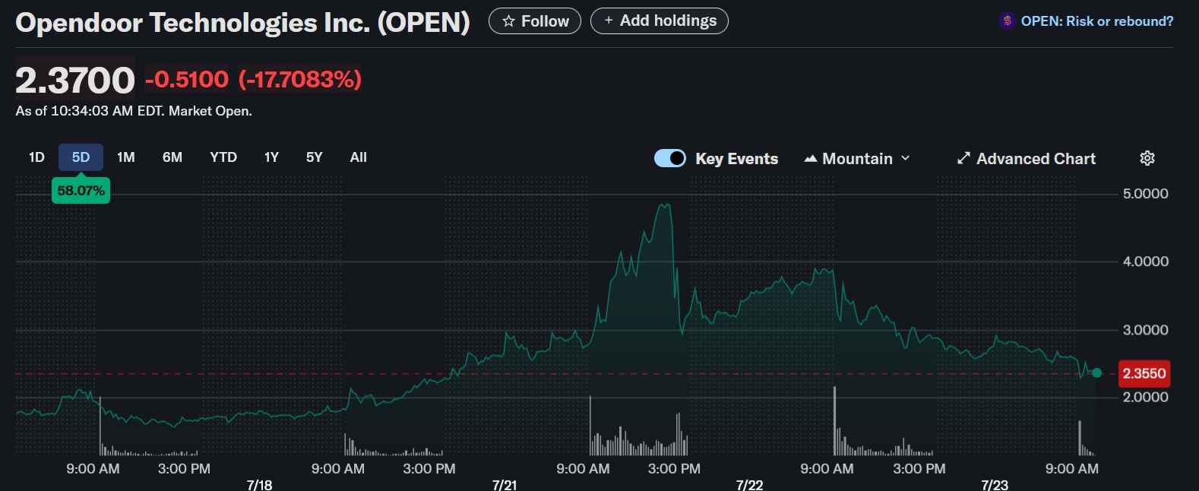Click the 3.0000 price axis label
Viewport: 1199px width, 491px height.
[1146, 330]
